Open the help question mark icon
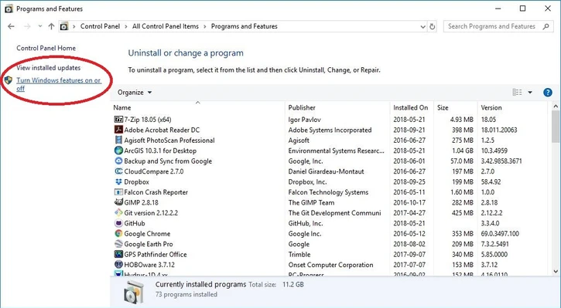The image size is (561, 308). pos(547,93)
